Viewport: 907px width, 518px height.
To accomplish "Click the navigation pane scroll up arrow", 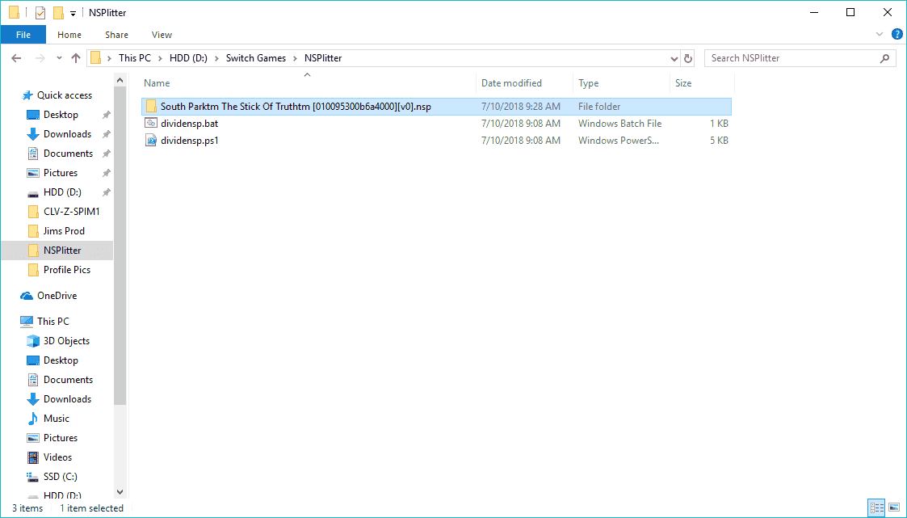I will [x=120, y=81].
